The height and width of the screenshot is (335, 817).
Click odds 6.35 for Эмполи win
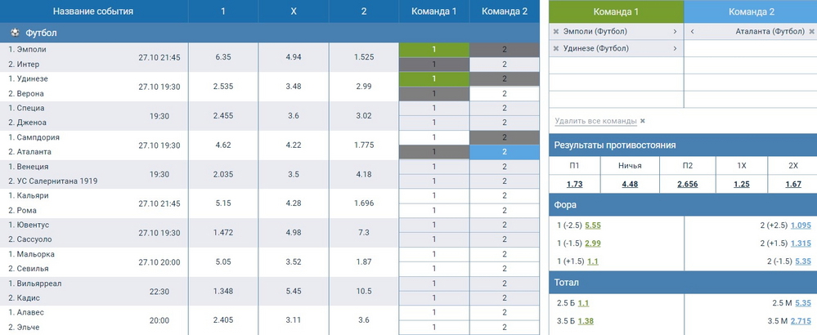[x=223, y=57]
